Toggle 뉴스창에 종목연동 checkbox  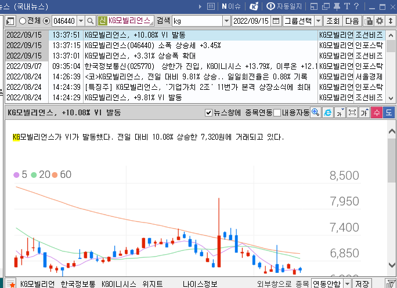[208, 112]
